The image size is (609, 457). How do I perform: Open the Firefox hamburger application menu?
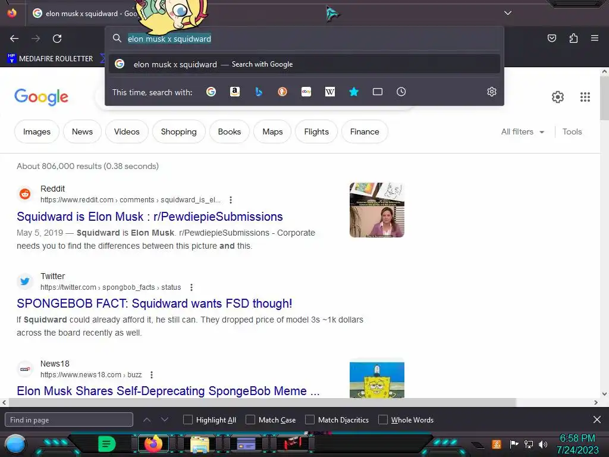click(x=595, y=38)
